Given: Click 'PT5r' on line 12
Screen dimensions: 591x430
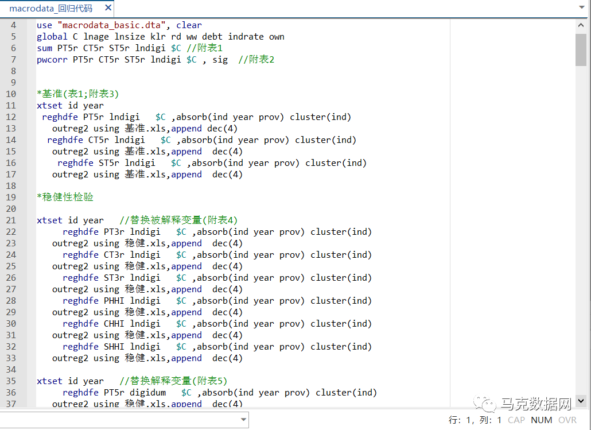Looking at the screenshot, I should pyautogui.click(x=94, y=117).
